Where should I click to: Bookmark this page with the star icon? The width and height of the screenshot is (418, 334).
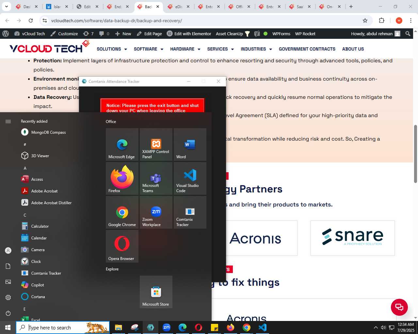point(365,21)
